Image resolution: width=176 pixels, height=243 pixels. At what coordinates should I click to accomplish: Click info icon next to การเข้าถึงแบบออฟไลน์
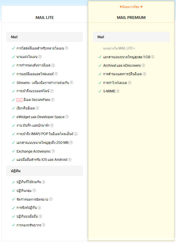[x=52, y=91]
